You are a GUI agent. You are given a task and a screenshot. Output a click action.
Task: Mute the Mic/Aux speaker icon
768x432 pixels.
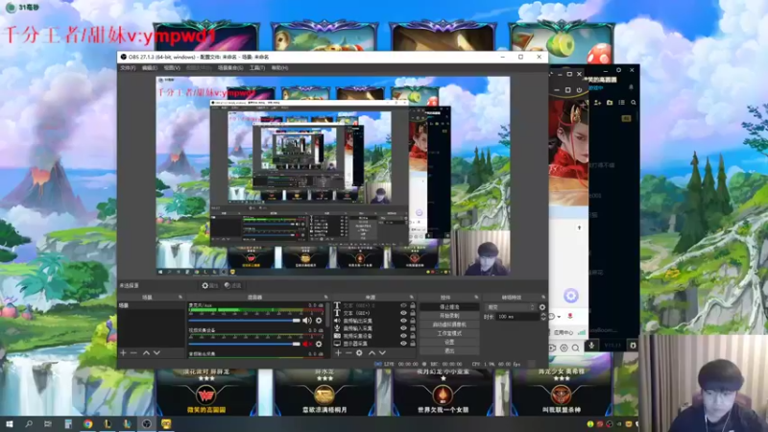pos(307,321)
